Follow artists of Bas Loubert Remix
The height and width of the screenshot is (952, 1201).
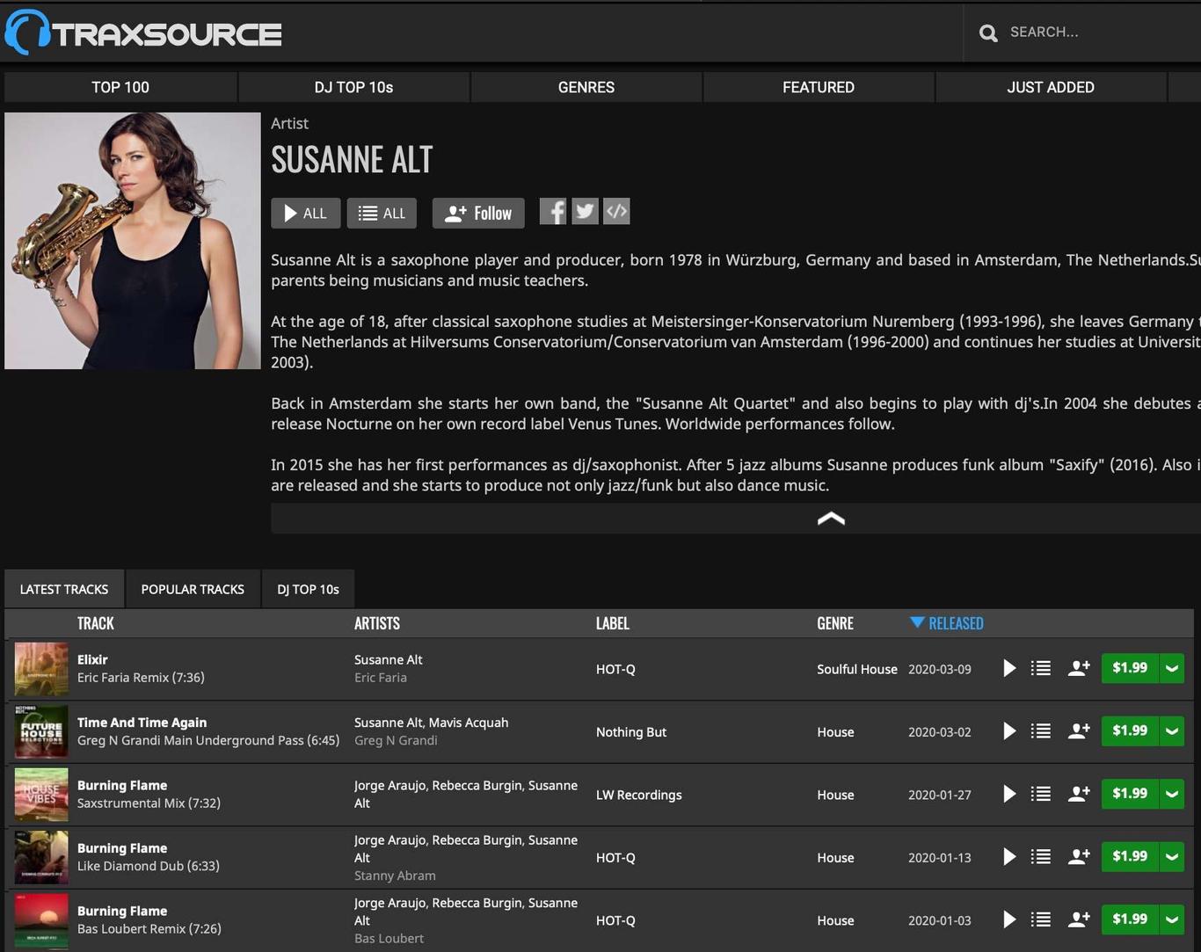1079,919
